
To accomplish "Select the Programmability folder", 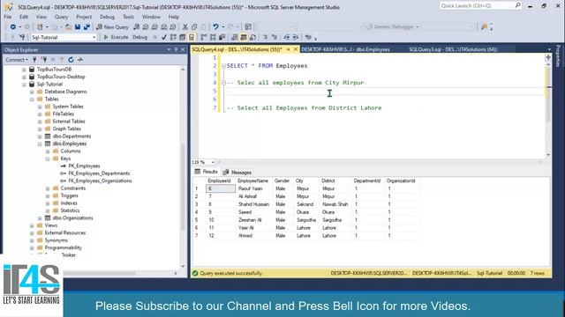I will click(x=63, y=247).
